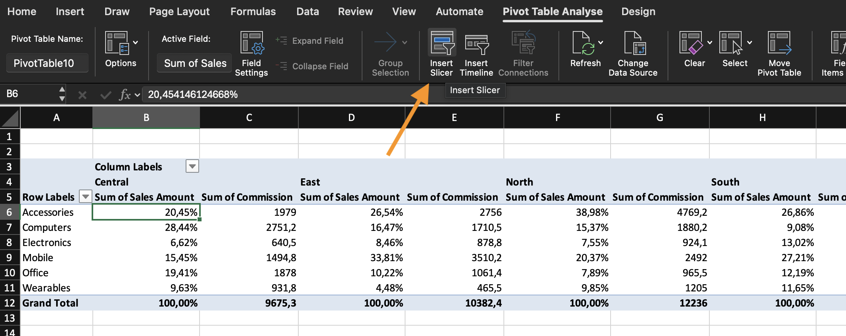Image resolution: width=846 pixels, height=336 pixels.
Task: Open the Row Labels filter dropdown
Action: pyautogui.click(x=85, y=197)
